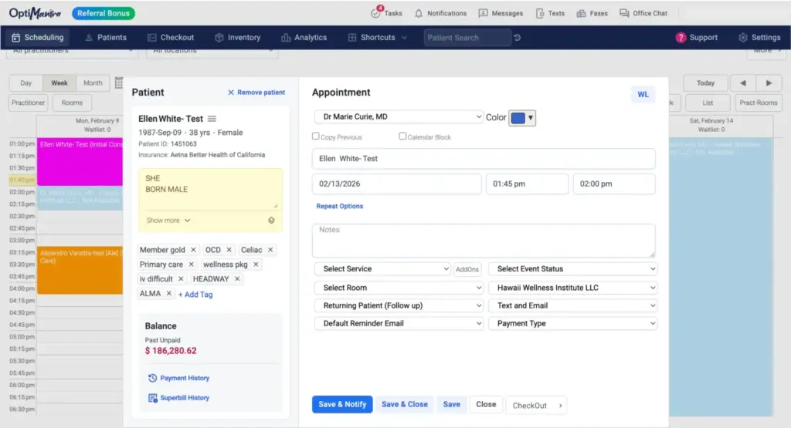The height and width of the screenshot is (428, 791).
Task: Click the calendar grid icon beside Month
Action: coord(119,83)
